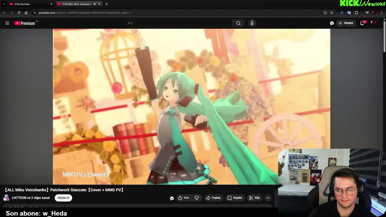
Task: Open the browser home page
Action: [26, 13]
